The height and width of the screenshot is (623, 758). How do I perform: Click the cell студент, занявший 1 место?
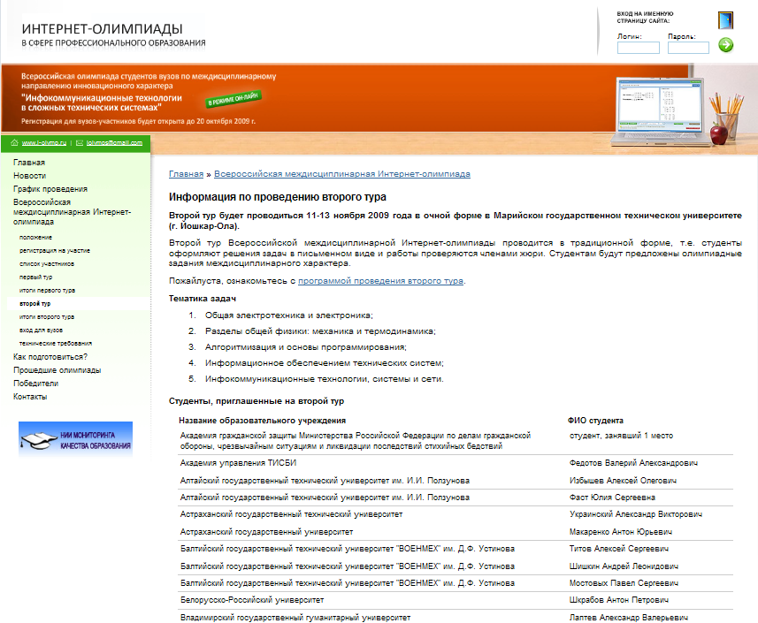[x=621, y=436]
